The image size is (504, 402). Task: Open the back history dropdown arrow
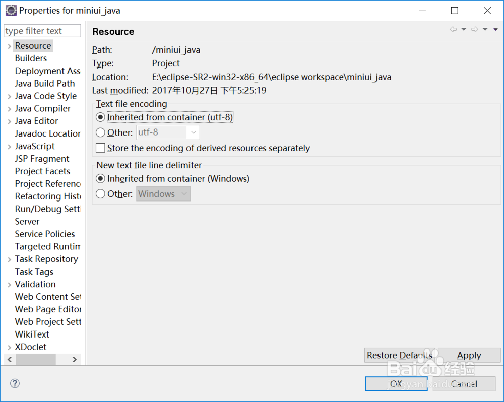pyautogui.click(x=464, y=29)
